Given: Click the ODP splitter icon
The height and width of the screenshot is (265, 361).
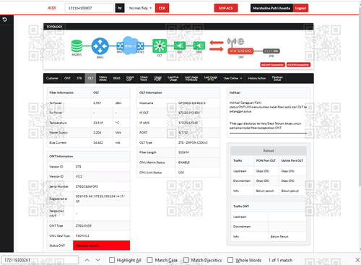Looking at the screenshot, I should (199, 45).
